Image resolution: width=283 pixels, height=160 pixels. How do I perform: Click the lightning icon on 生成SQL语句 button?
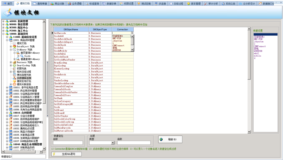click(x=54, y=154)
